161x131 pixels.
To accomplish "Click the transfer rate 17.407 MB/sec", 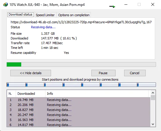I will [x=52, y=43].
